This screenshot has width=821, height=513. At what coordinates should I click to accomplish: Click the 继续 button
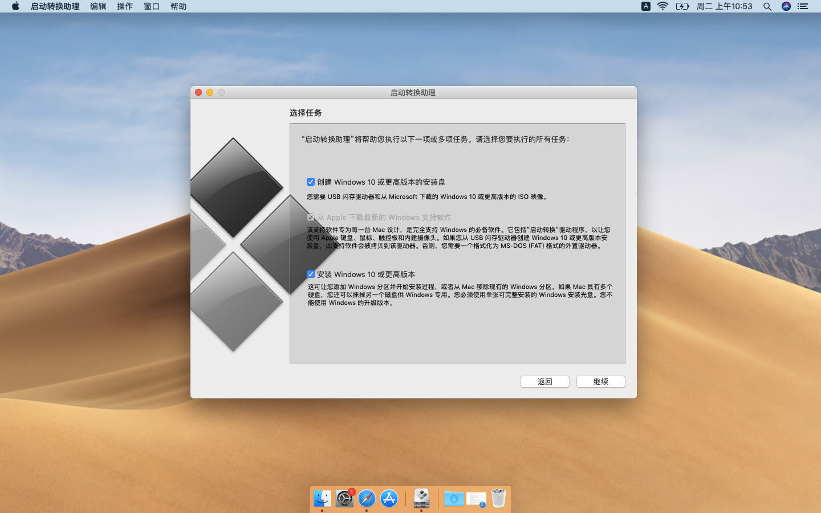[601, 381]
